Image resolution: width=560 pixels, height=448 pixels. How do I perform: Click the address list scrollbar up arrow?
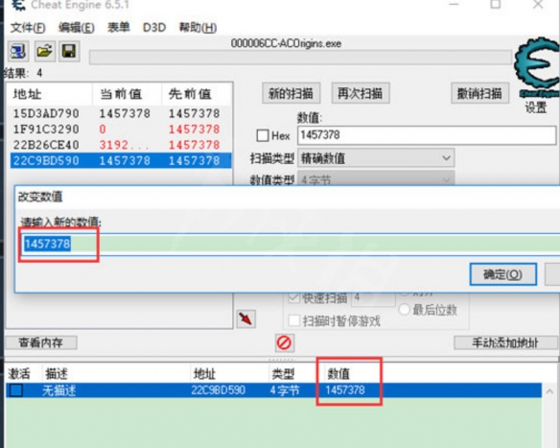549,392
